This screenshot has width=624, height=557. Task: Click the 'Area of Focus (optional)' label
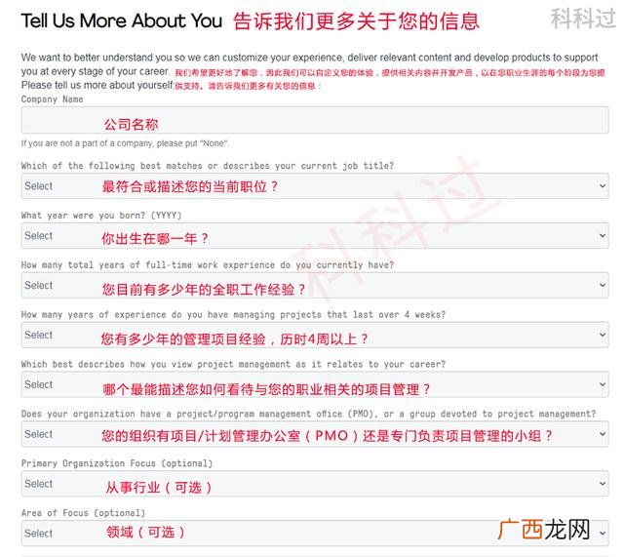[x=83, y=513]
